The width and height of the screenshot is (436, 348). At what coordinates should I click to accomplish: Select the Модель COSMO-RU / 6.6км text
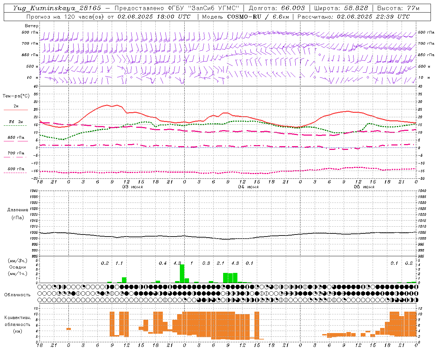[245, 17]
